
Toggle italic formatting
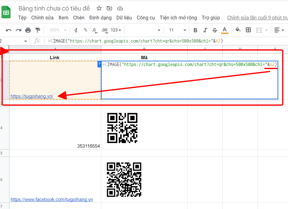205,30
